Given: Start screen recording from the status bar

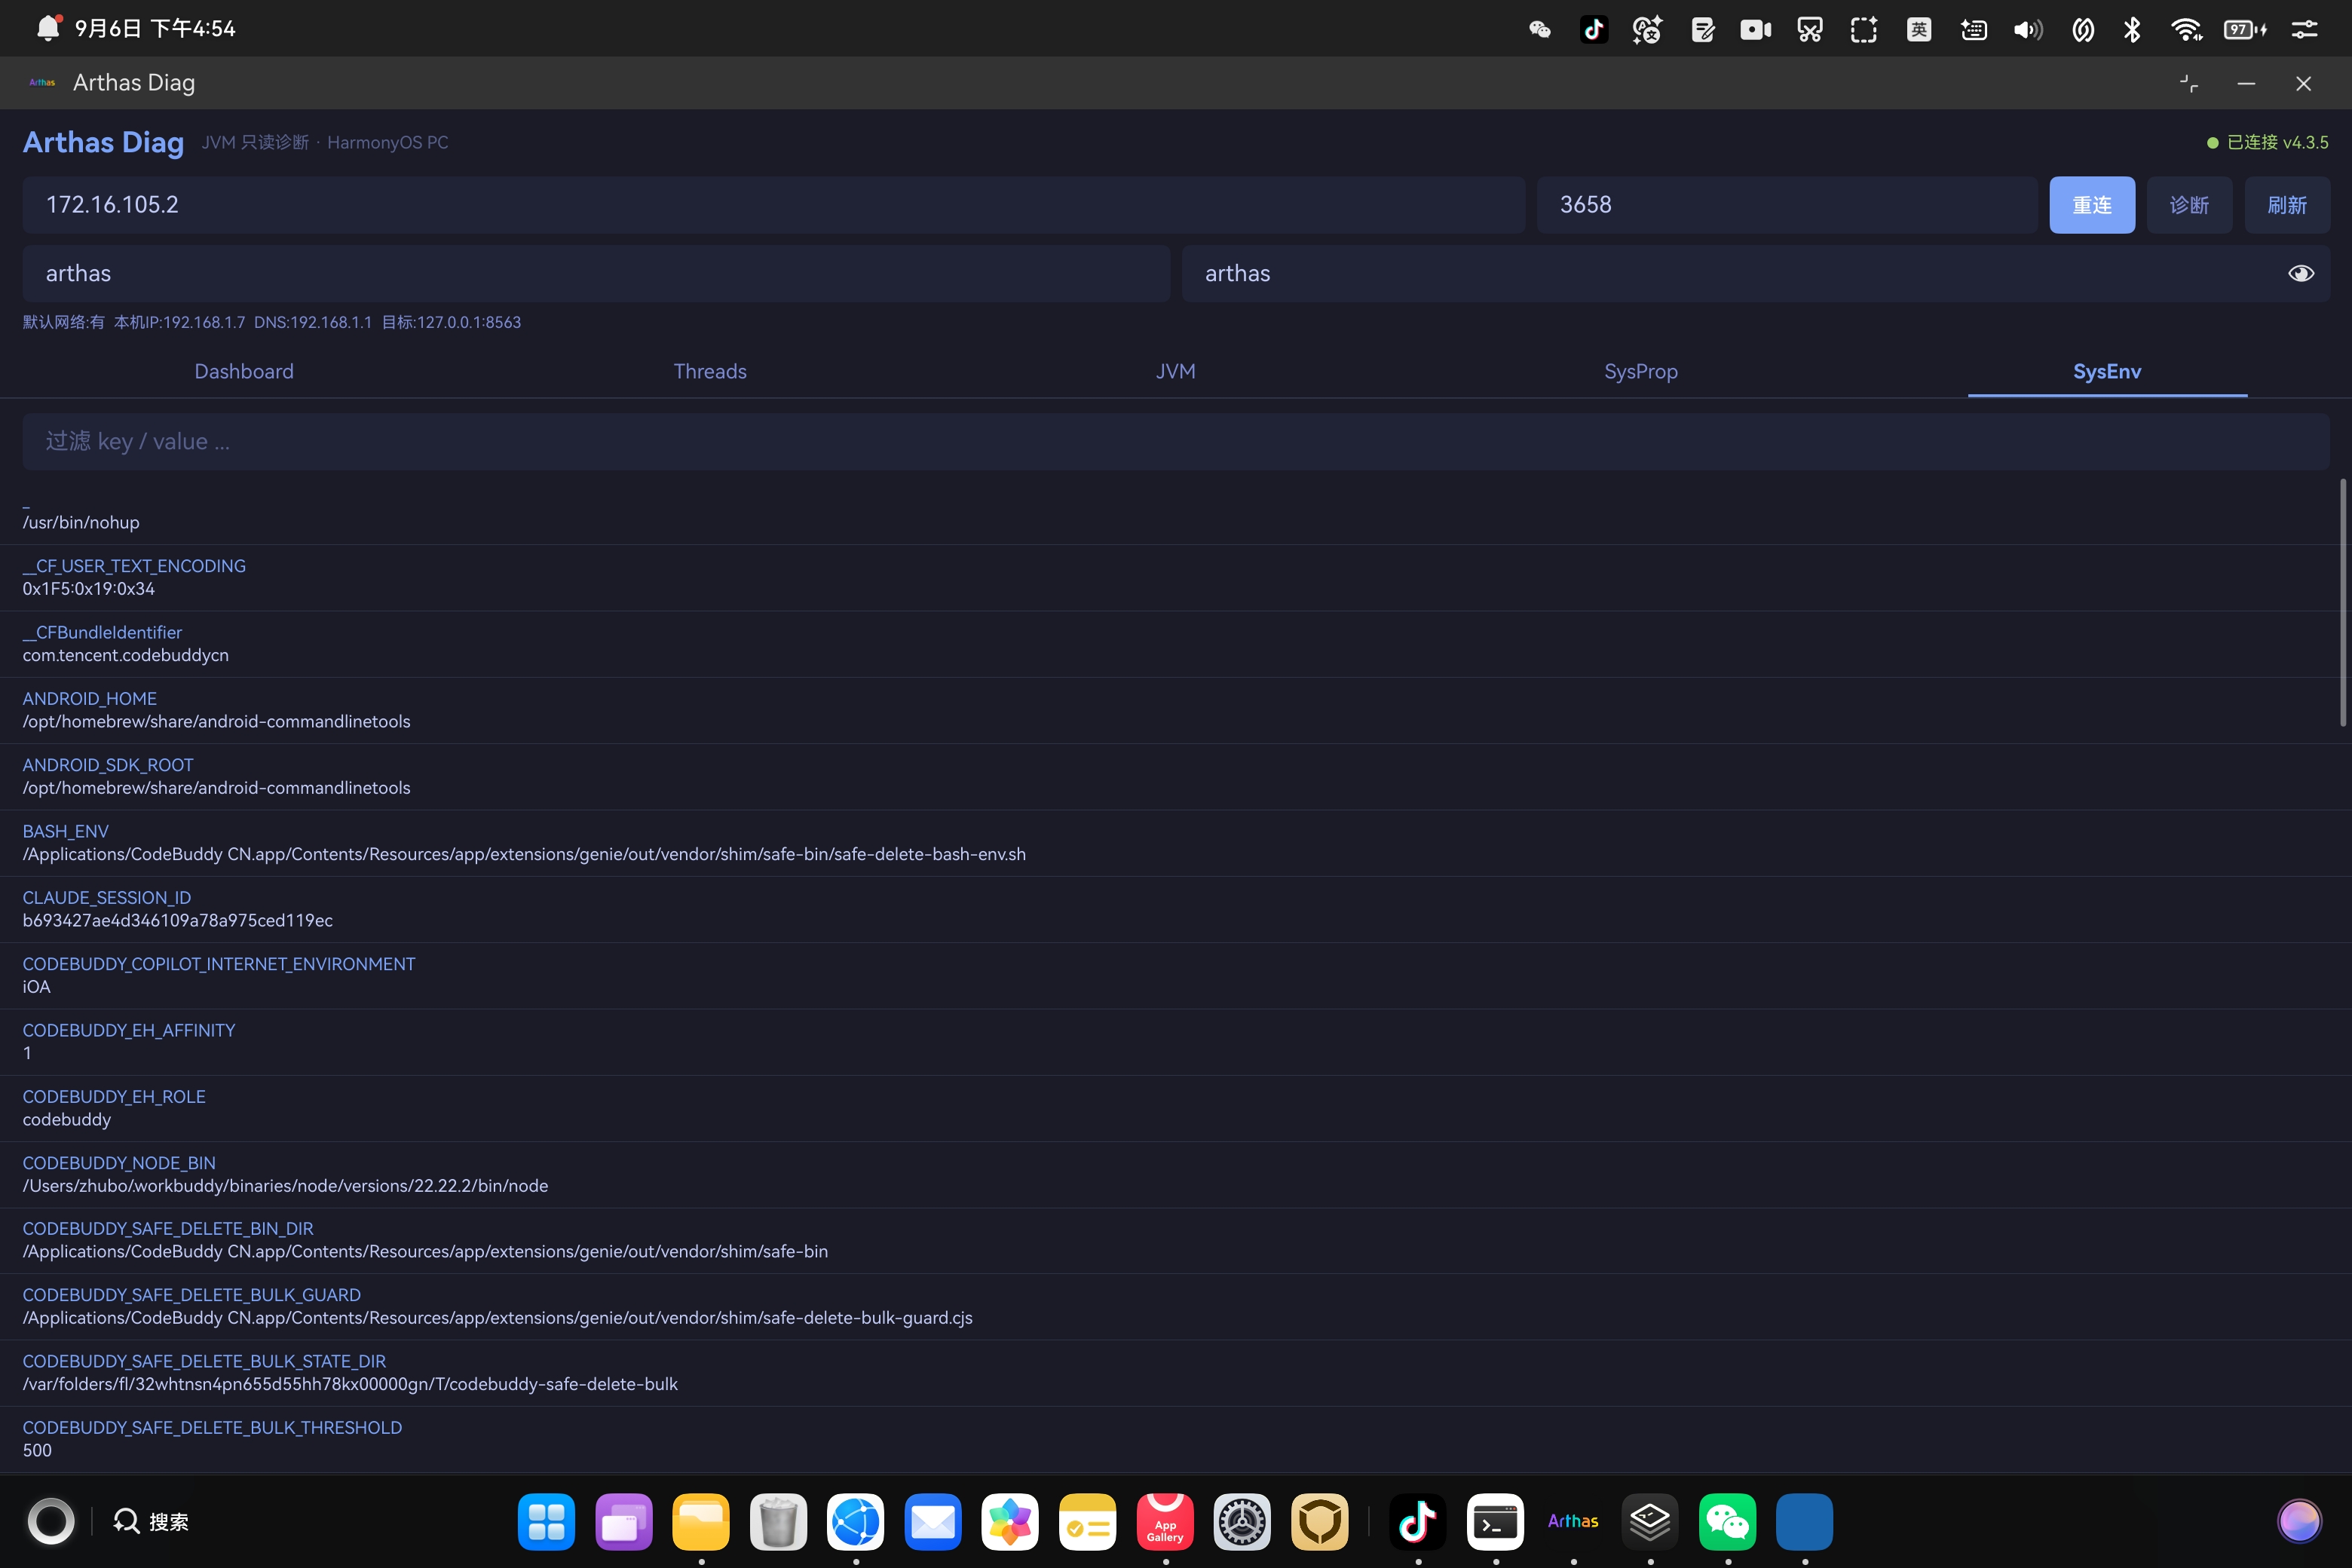Looking at the screenshot, I should [1756, 29].
